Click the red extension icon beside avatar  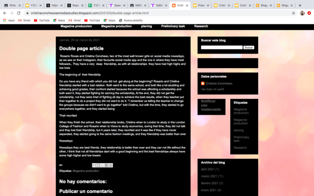pos(309,13)
